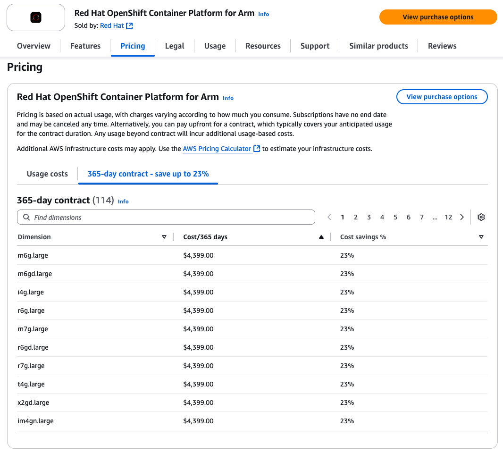Click the Dimension column header
This screenshot has height=453, width=503.
[34, 237]
